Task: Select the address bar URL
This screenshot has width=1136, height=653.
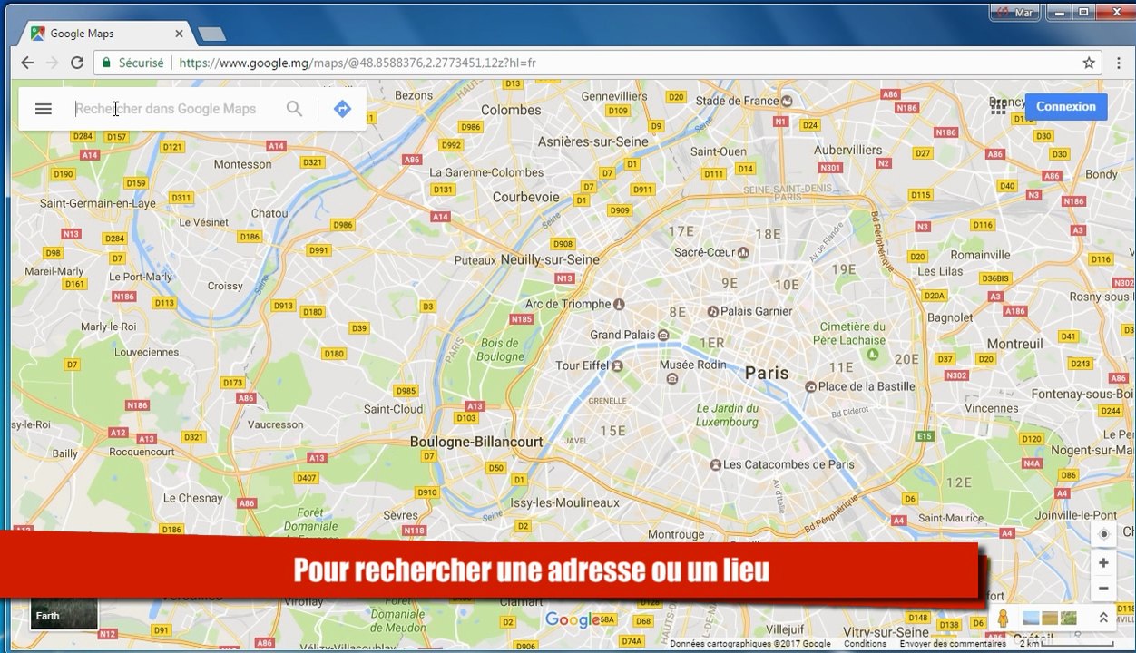Action: click(357, 63)
